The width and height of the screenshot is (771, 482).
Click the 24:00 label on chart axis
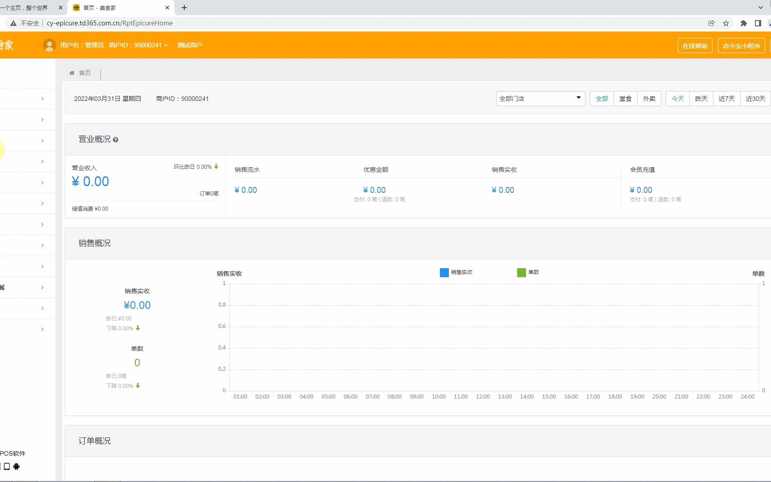pyautogui.click(x=747, y=397)
